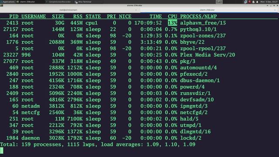Select the xterm-256color terminal tab
The width and height of the screenshot is (279, 157).
[x=208, y=10]
